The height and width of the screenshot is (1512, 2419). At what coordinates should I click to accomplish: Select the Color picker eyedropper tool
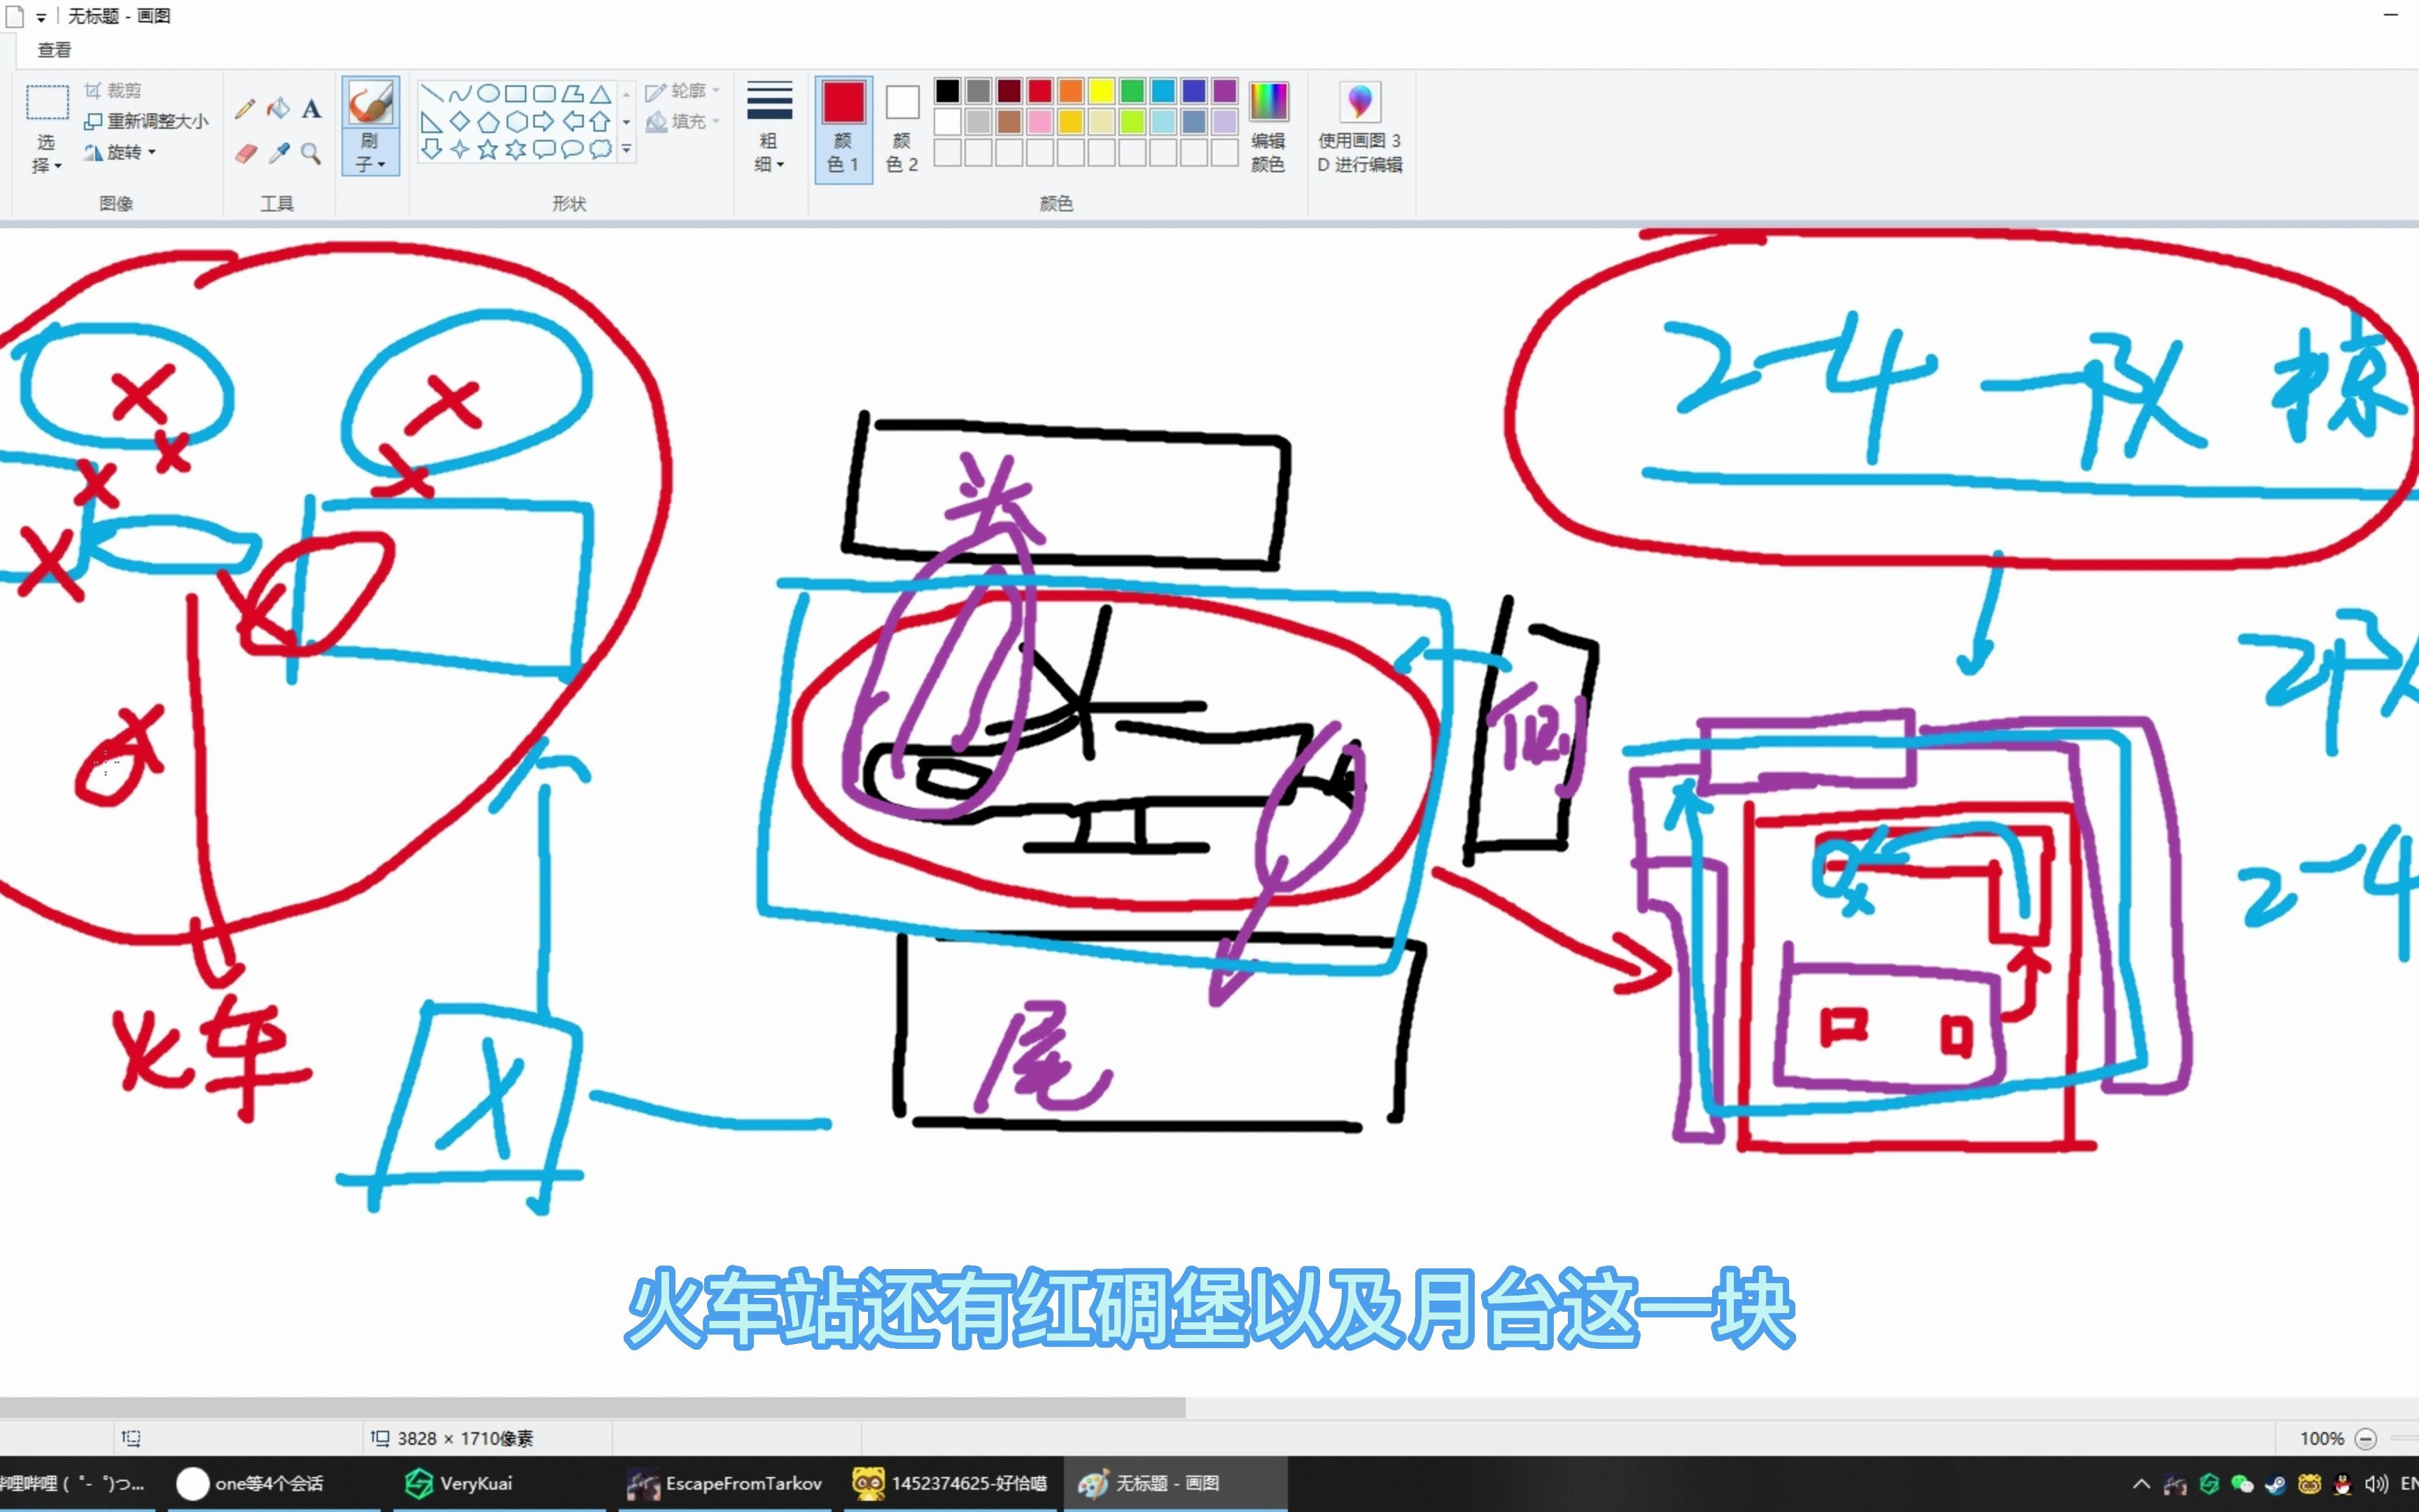point(279,153)
